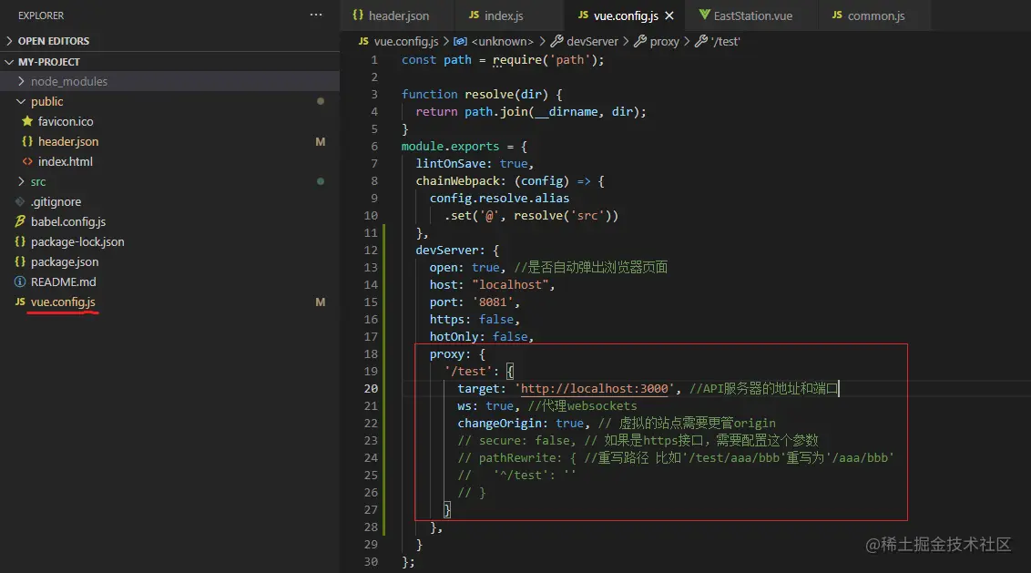Viewport: 1031px width, 573px height.
Task: Click the 'localhost' host value in code
Action: (x=510, y=284)
